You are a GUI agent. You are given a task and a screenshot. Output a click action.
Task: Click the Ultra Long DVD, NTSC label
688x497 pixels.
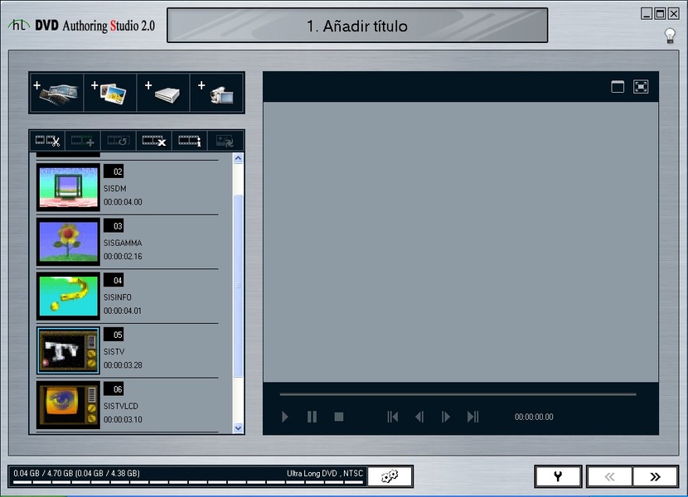pyautogui.click(x=325, y=473)
